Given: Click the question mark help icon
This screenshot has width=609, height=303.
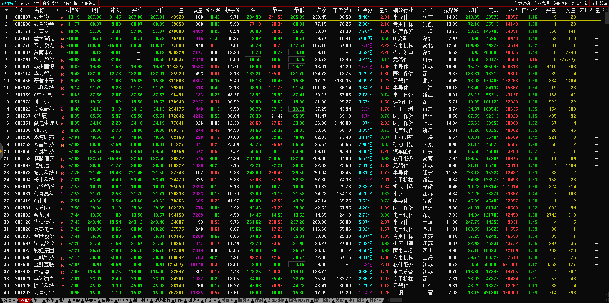Looking at the screenshot, I should 603,10.
